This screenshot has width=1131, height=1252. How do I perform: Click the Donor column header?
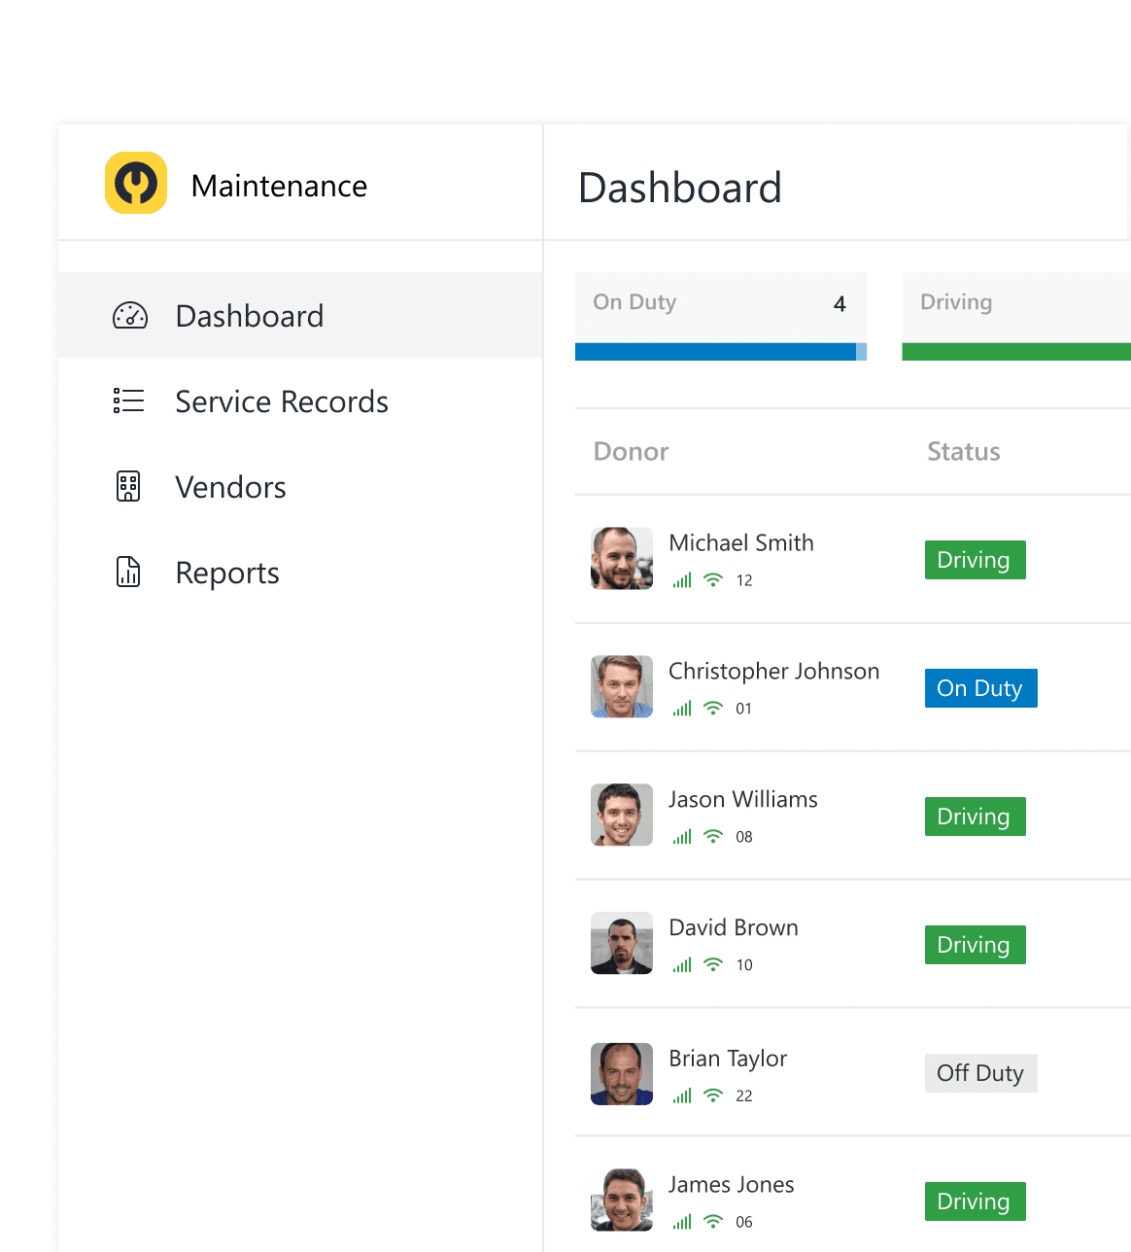[631, 451]
